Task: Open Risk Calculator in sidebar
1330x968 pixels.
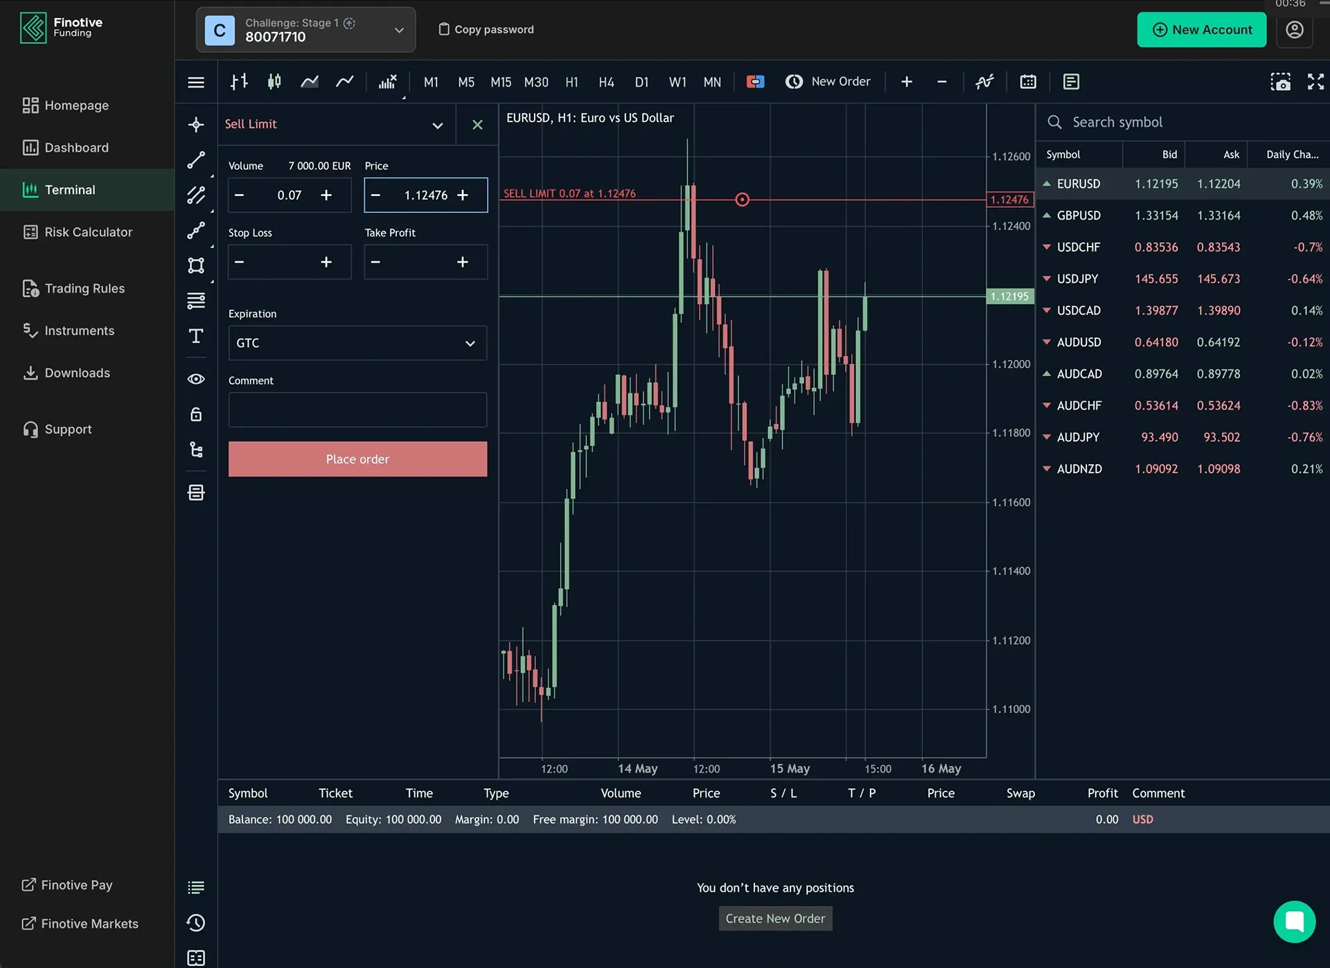Action: pos(88,232)
